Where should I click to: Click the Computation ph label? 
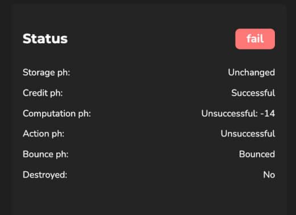[x=57, y=114]
